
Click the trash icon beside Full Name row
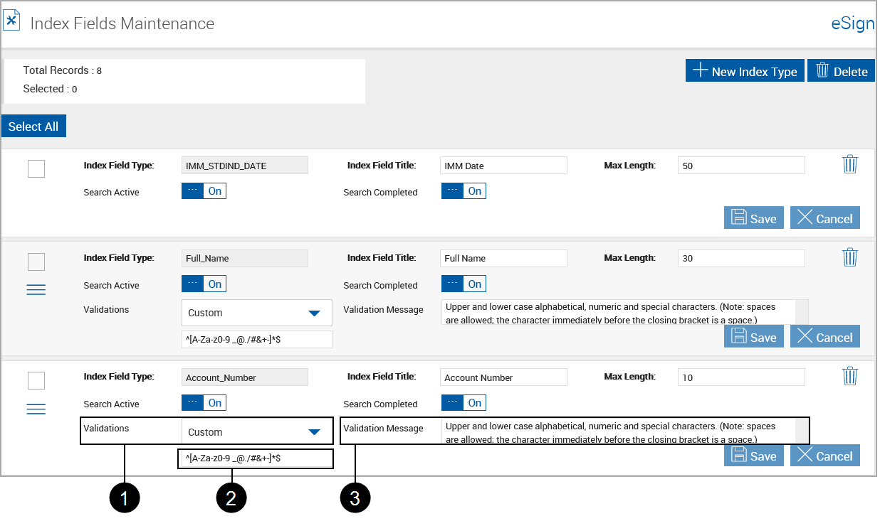[850, 257]
